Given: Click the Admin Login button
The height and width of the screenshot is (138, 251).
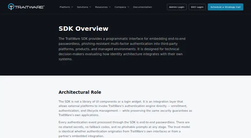Looking at the screenshot, I should tap(177, 7).
